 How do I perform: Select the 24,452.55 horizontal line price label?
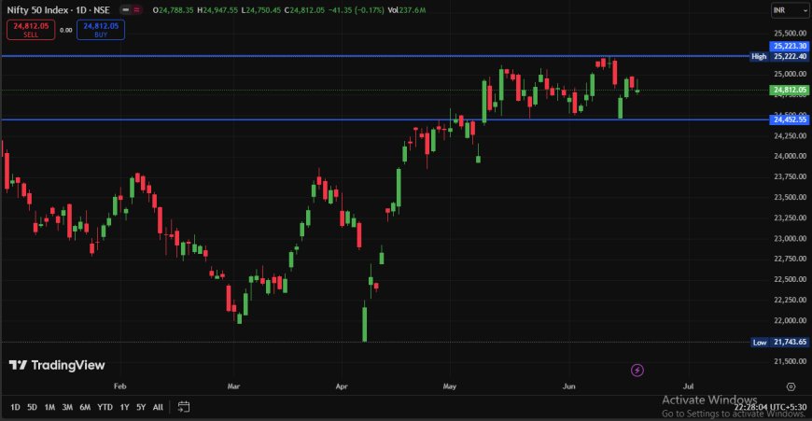click(x=790, y=119)
